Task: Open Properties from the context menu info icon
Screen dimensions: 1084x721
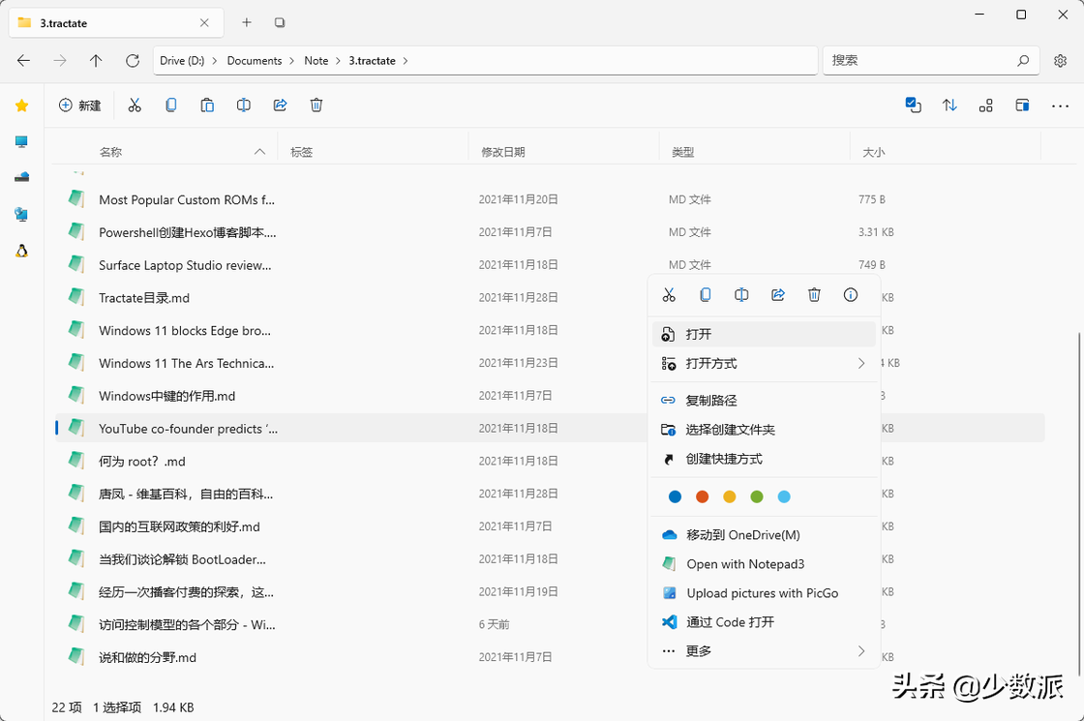Action: (x=850, y=294)
